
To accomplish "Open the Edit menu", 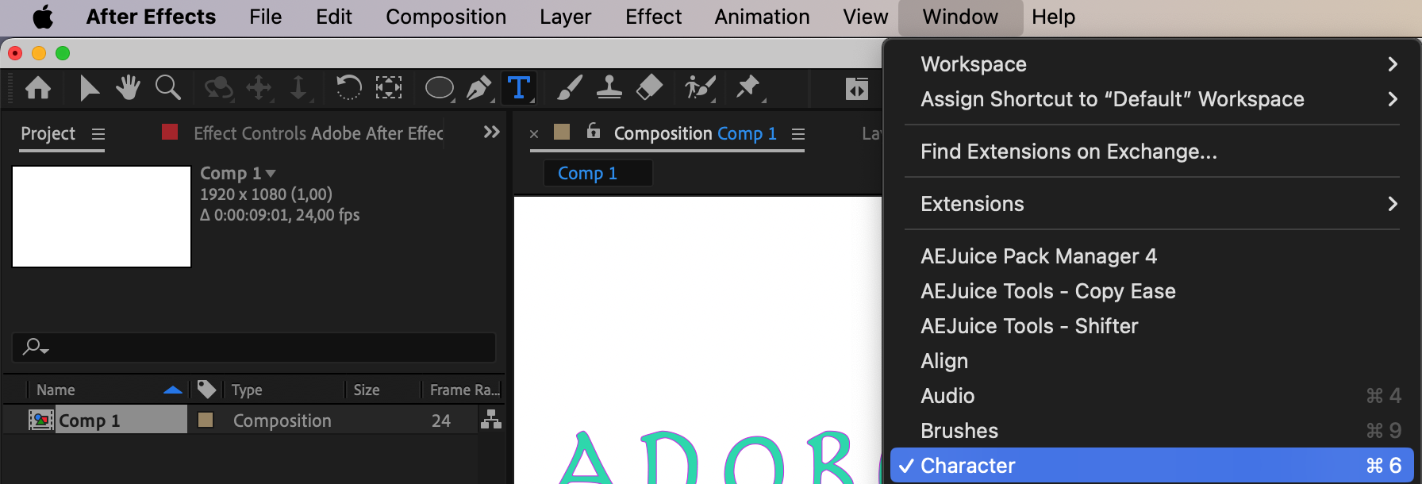I will (334, 17).
